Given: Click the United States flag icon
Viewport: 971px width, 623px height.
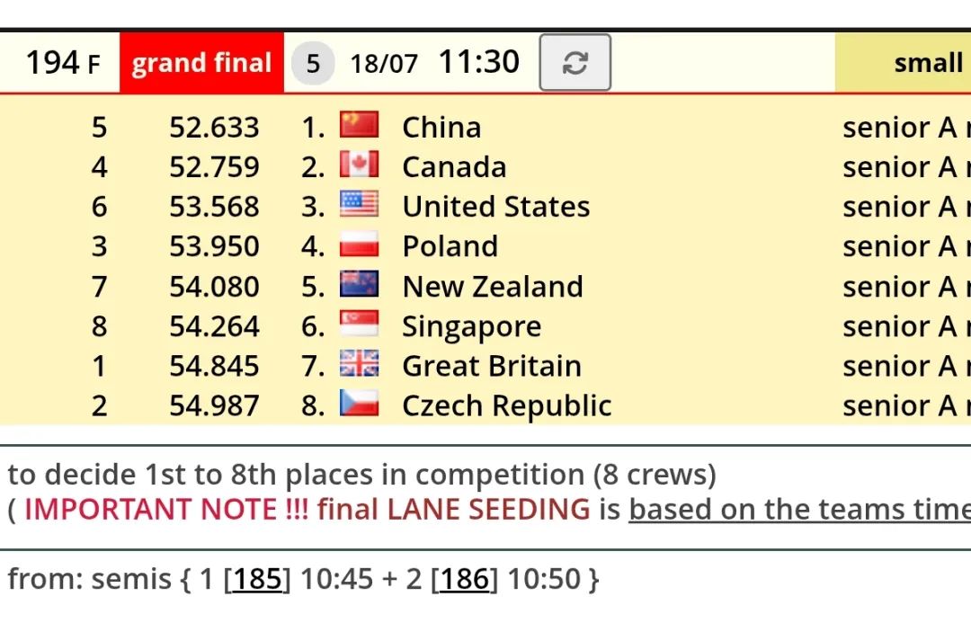Looking at the screenshot, I should (359, 204).
